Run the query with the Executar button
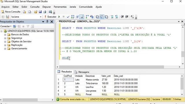 point(50,17)
